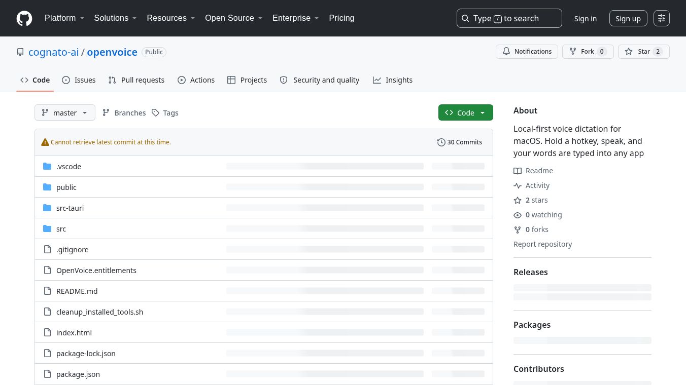Open the package-lock.json file

pyautogui.click(x=86, y=354)
